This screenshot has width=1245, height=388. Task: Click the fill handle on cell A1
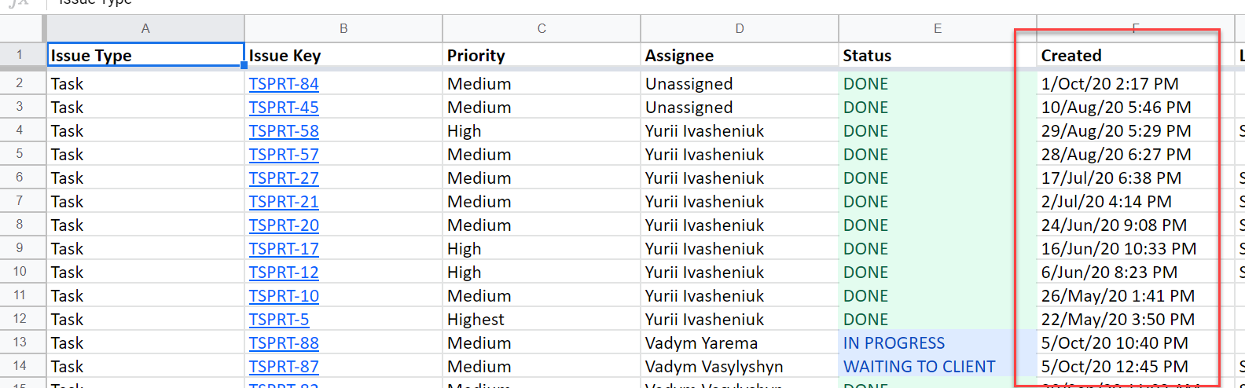[x=244, y=65]
